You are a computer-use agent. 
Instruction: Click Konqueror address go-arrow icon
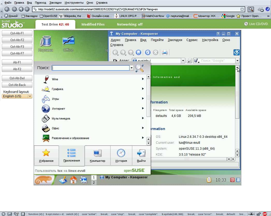pos(189,61)
